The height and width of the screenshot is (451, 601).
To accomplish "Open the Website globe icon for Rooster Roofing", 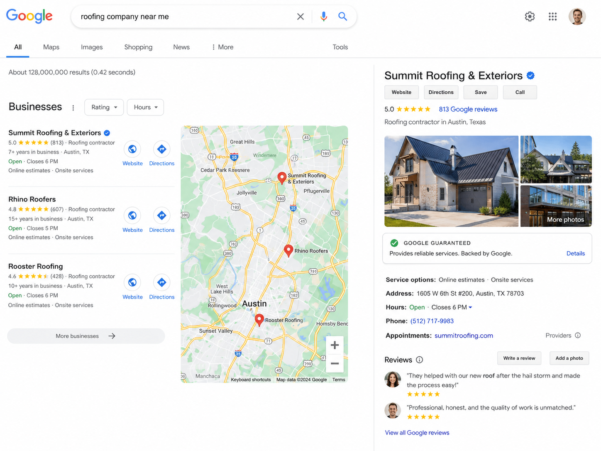I will pyautogui.click(x=132, y=282).
